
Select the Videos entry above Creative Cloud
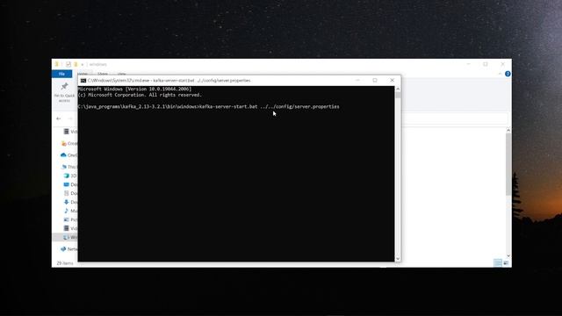70,132
